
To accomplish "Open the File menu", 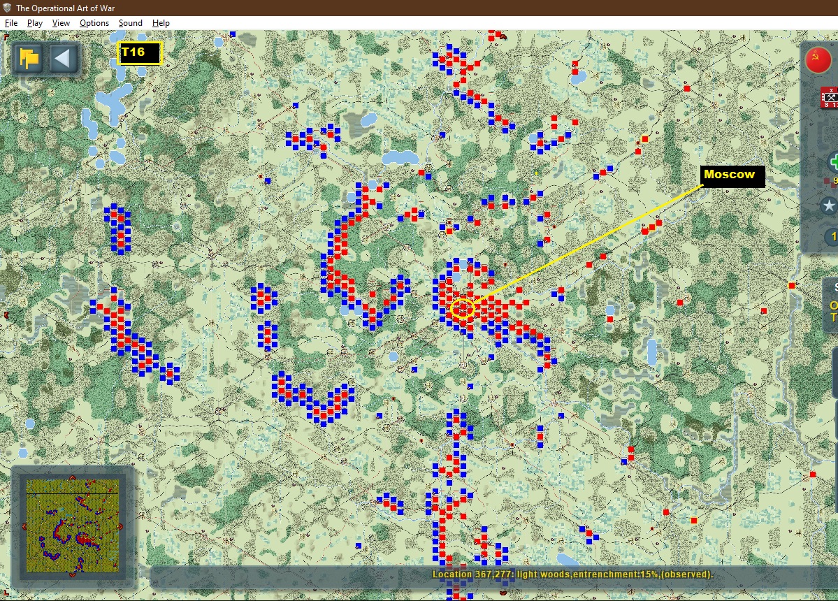I will [11, 23].
